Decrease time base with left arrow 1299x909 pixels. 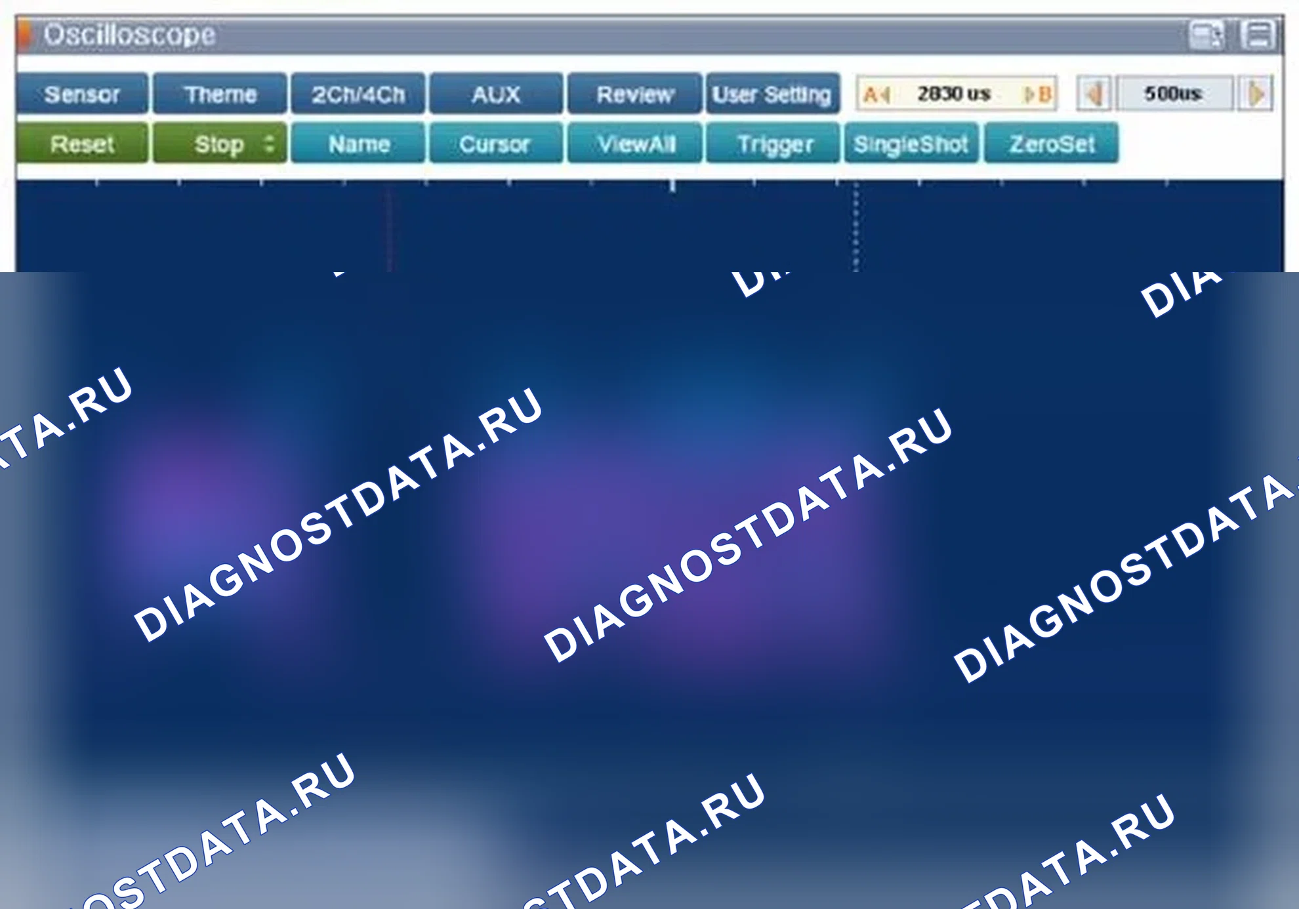pos(1094,94)
